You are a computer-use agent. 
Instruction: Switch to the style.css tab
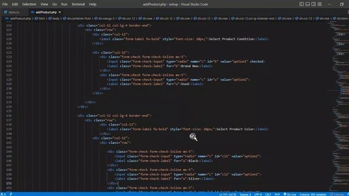point(14,12)
